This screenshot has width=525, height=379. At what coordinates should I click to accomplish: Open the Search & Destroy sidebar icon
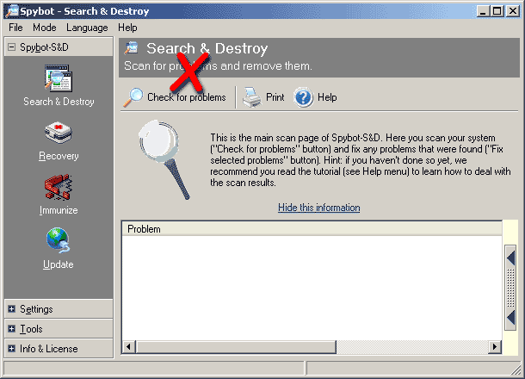point(59,78)
